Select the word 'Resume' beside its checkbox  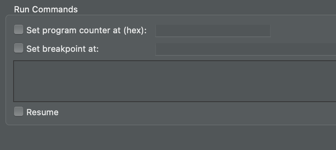click(x=42, y=112)
